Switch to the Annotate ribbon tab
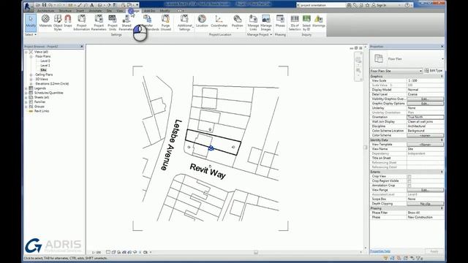468x263 pixels. click(96, 11)
